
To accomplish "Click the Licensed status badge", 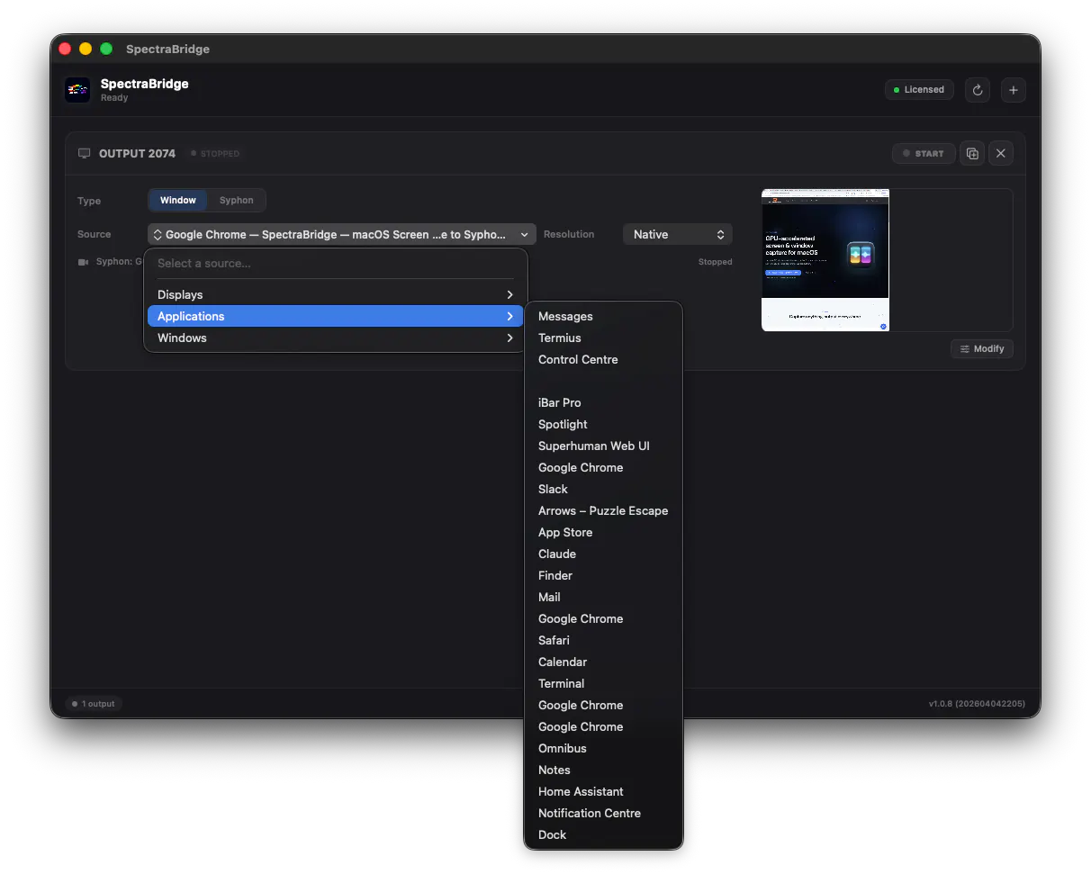I will 919,90.
